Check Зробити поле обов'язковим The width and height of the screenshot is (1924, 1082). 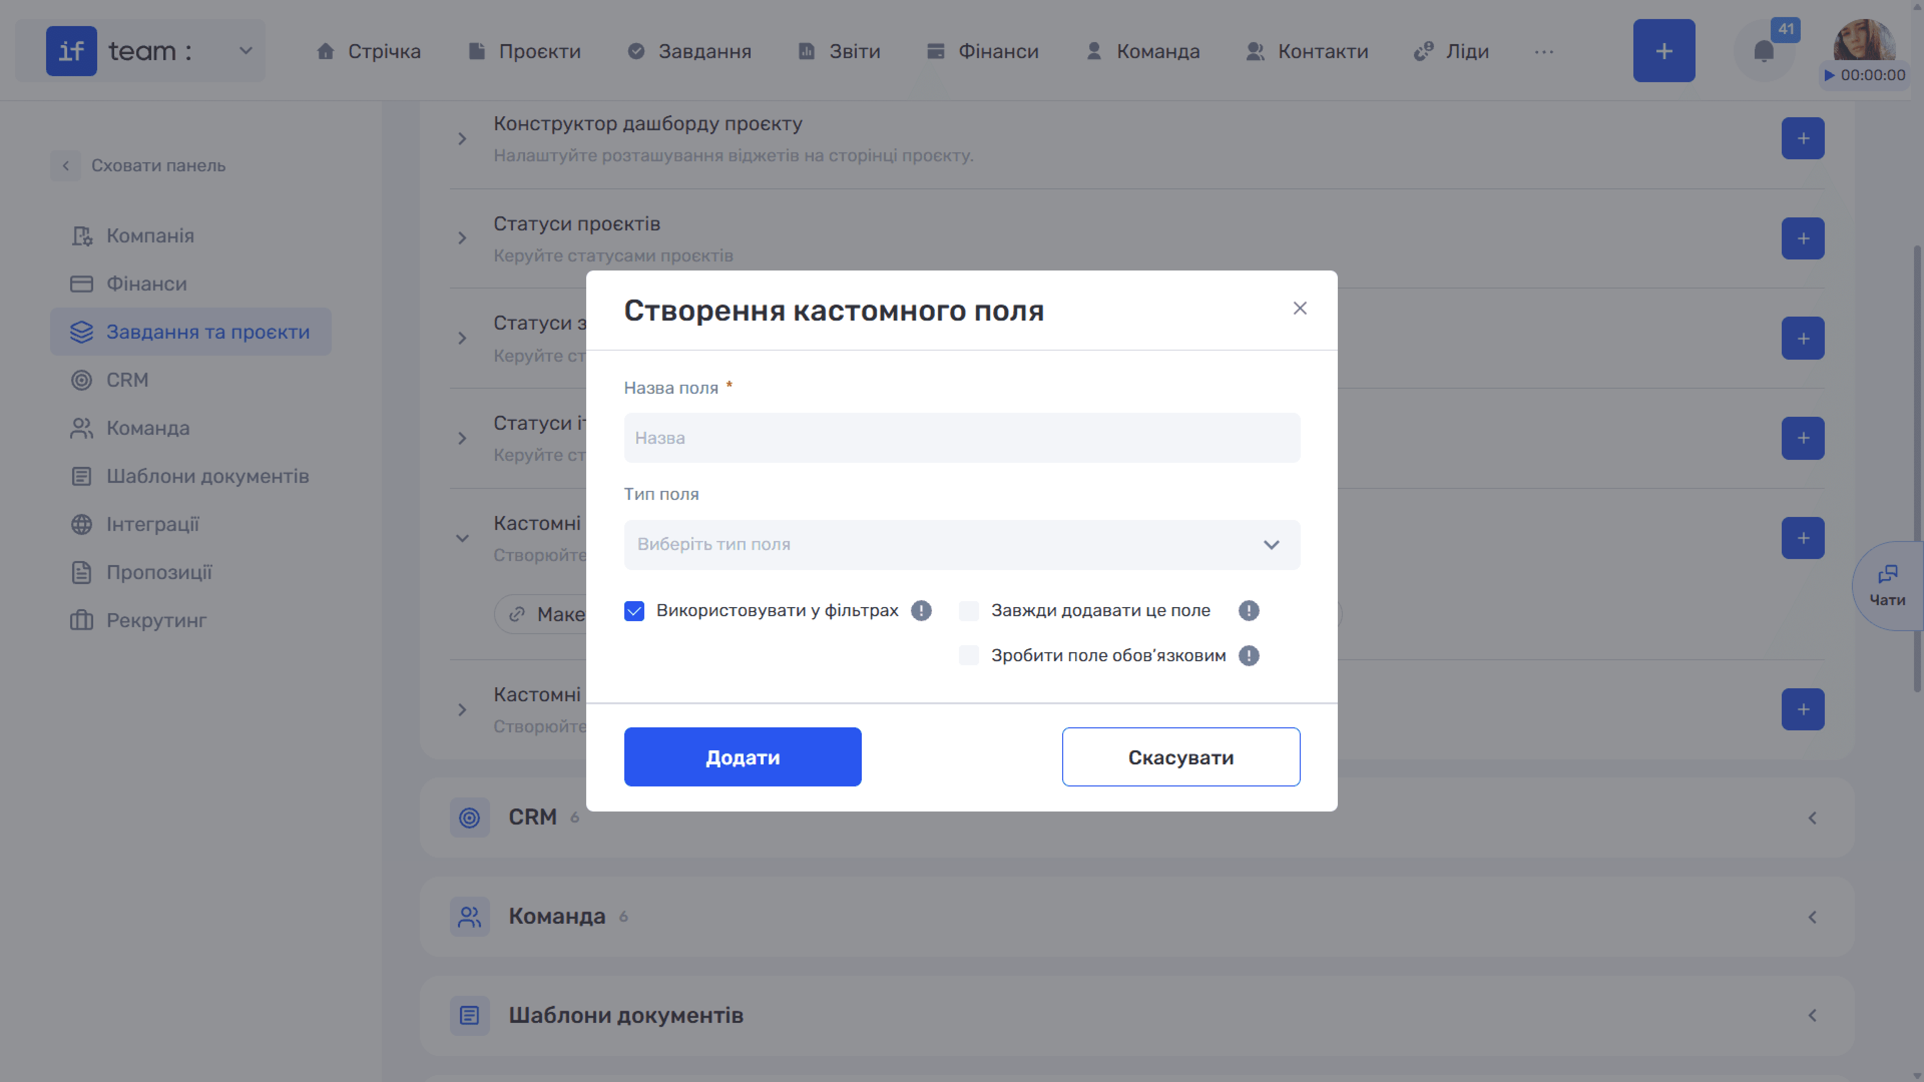pyautogui.click(x=969, y=656)
